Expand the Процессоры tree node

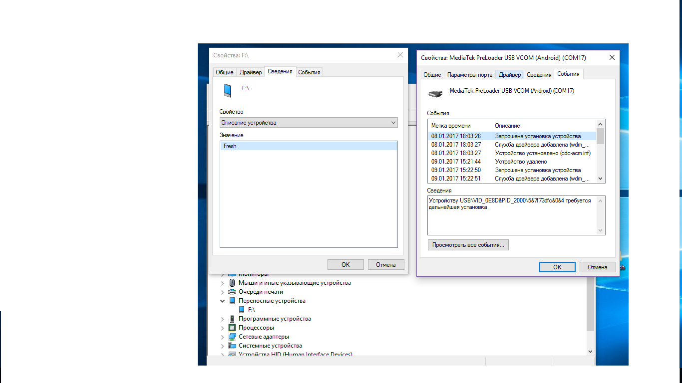tap(223, 328)
